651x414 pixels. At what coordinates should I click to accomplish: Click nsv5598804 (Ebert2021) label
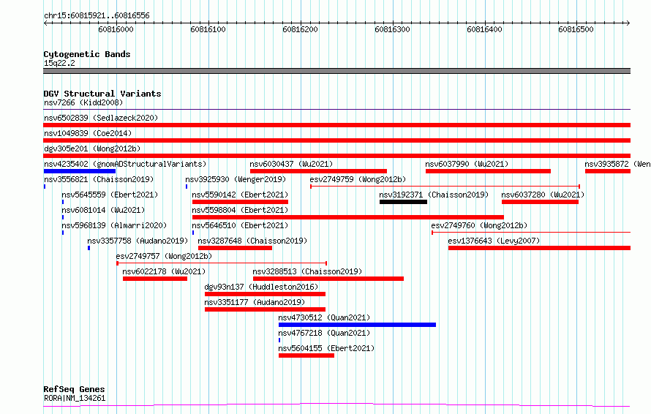tap(240, 210)
